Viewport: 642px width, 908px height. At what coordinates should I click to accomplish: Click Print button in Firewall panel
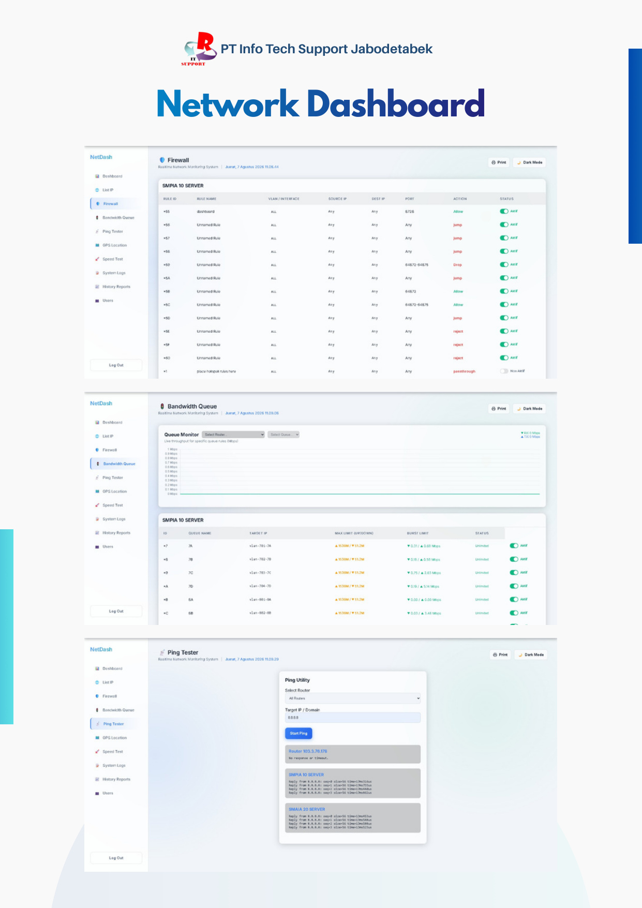point(499,162)
